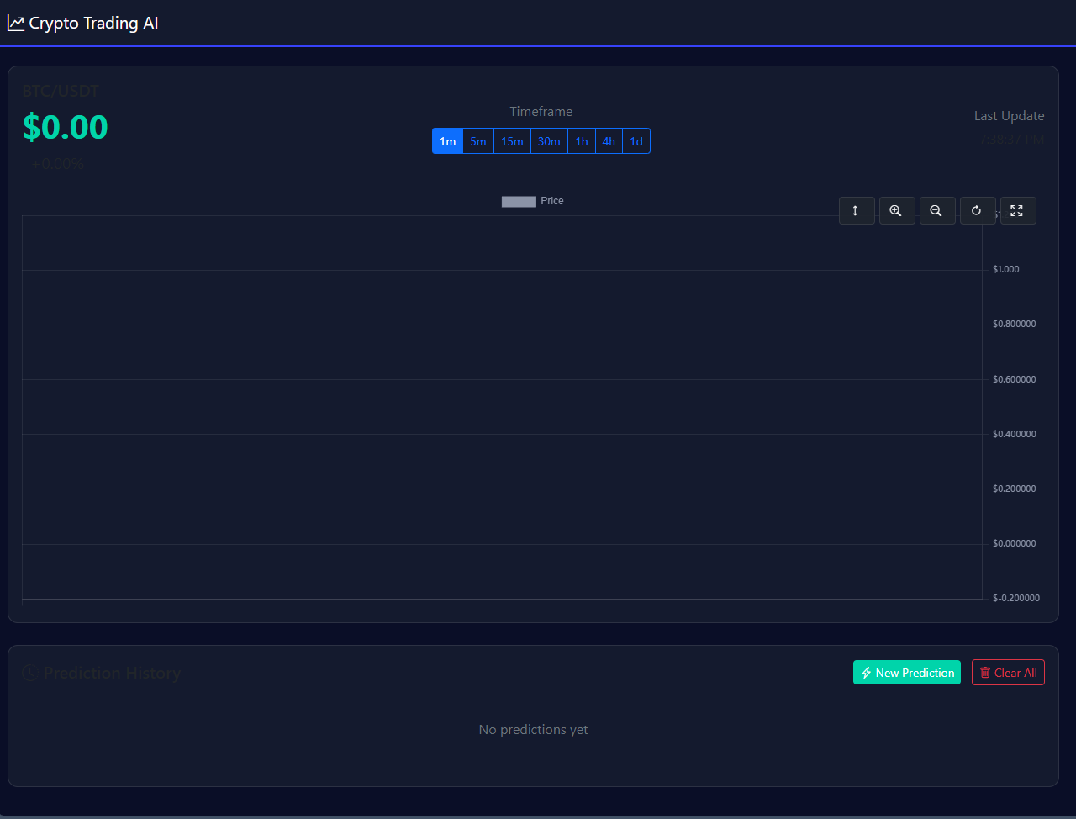Select the vertical scale adjust icon
1076x819 pixels.
(x=857, y=210)
